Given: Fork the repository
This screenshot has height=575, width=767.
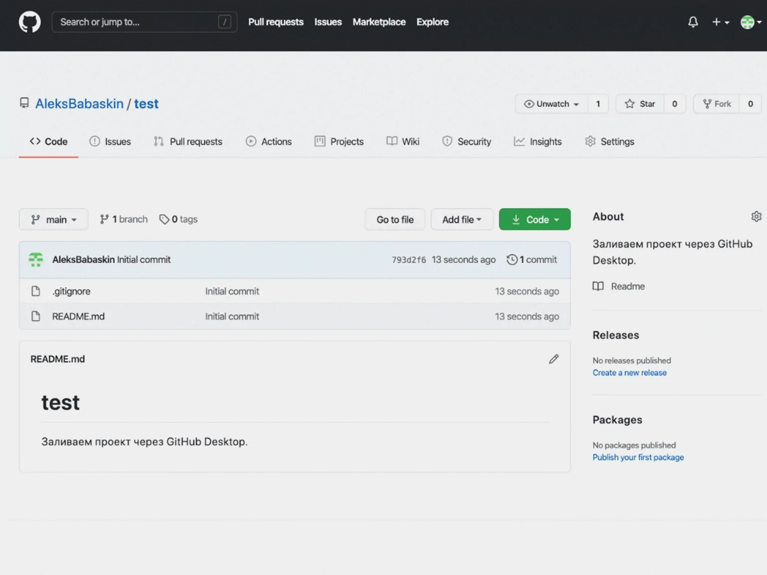Looking at the screenshot, I should pyautogui.click(x=716, y=104).
